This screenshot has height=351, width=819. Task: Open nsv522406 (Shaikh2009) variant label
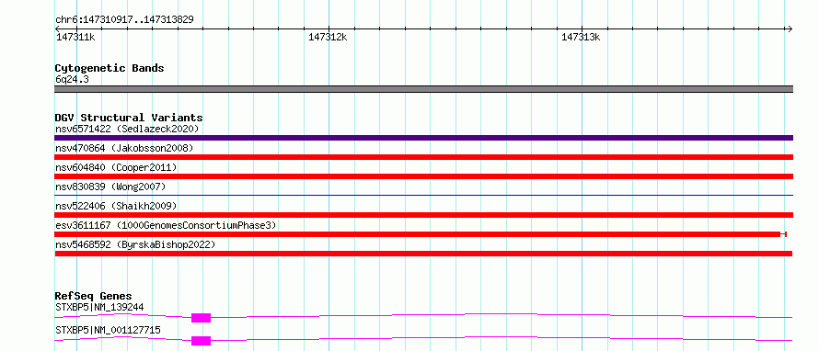point(116,206)
